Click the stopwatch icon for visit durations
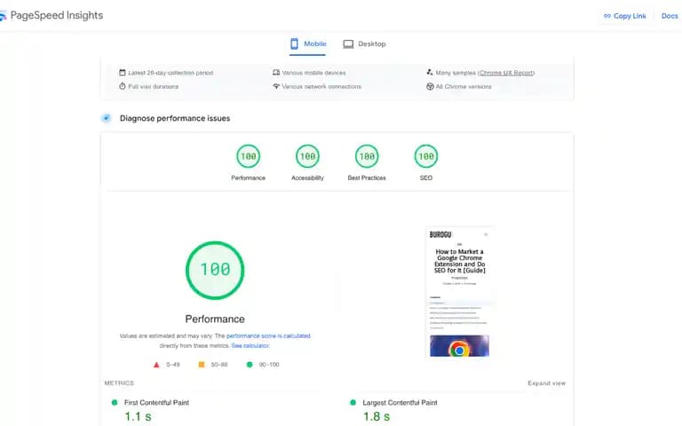 [123, 86]
